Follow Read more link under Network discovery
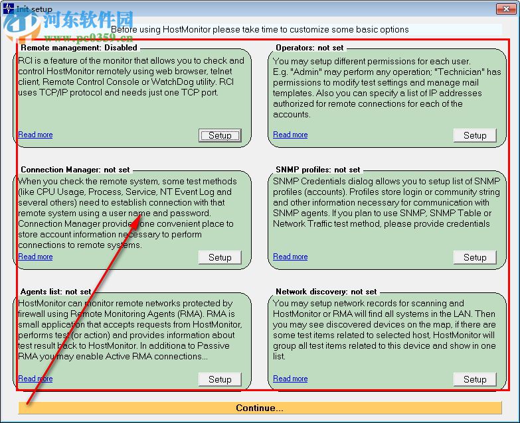Image resolution: width=520 pixels, height=423 pixels. click(x=290, y=379)
